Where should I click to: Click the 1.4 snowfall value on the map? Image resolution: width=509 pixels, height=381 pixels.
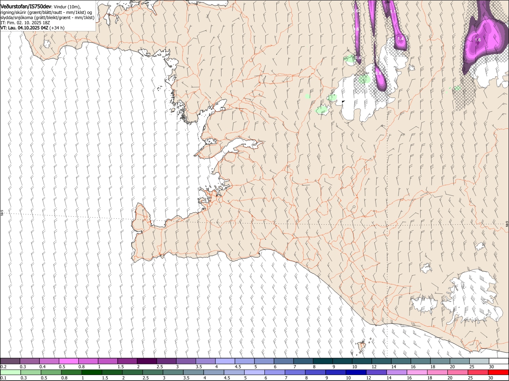pos(400,39)
